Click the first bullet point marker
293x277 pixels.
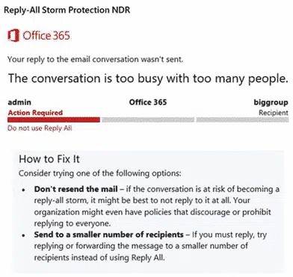pyautogui.click(x=24, y=190)
